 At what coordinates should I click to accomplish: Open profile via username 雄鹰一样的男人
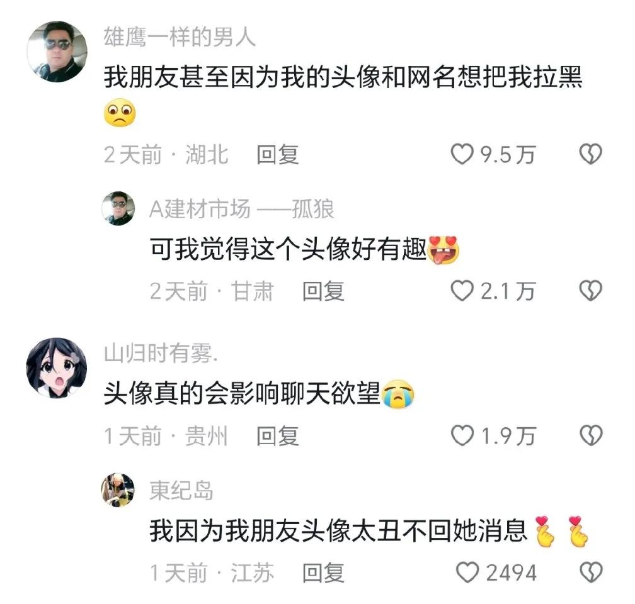click(180, 37)
